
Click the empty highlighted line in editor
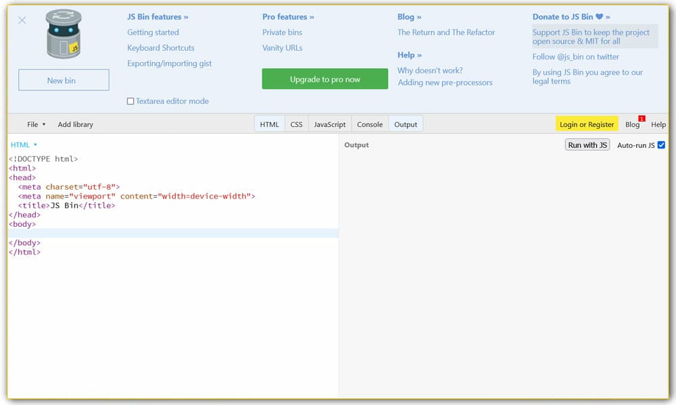(x=172, y=234)
